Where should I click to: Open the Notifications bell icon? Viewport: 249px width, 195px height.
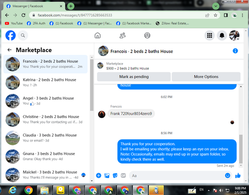222,35
